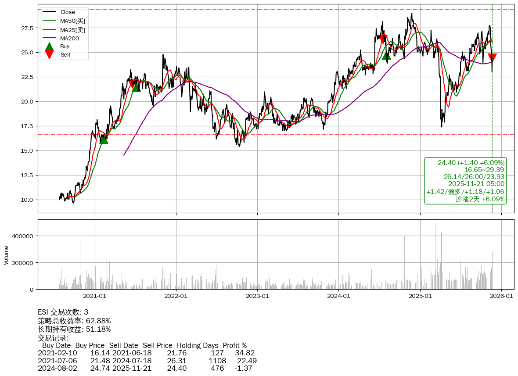Select the first Buy marker near 16.14
The image size is (518, 376).
[x=104, y=140]
